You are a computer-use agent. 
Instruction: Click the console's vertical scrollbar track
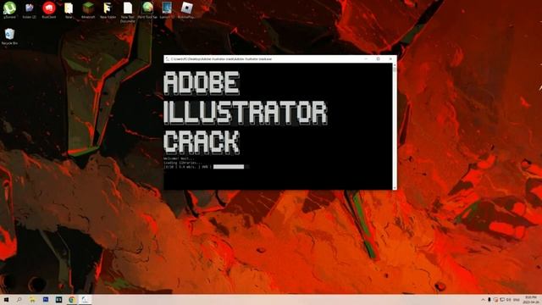(x=395, y=126)
